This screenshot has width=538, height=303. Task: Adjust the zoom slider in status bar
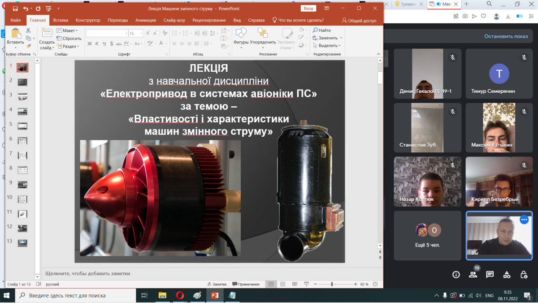pyautogui.click(x=332, y=284)
